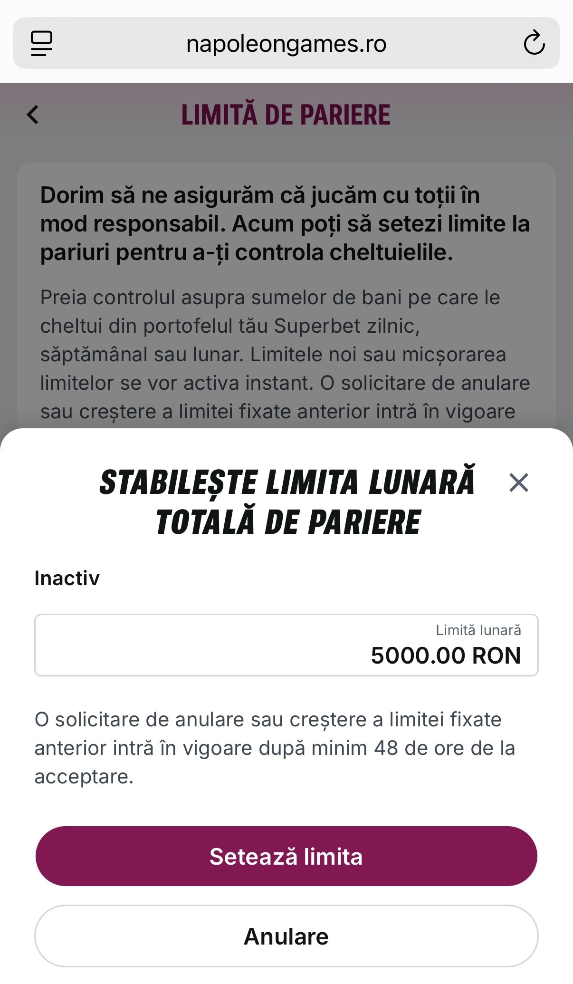The width and height of the screenshot is (573, 984).
Task: Tap the 48 de ore notice in the dialog
Action: (275, 748)
